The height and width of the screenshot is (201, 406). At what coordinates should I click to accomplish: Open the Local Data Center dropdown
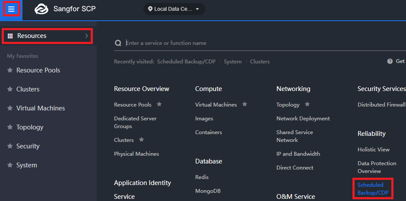174,9
